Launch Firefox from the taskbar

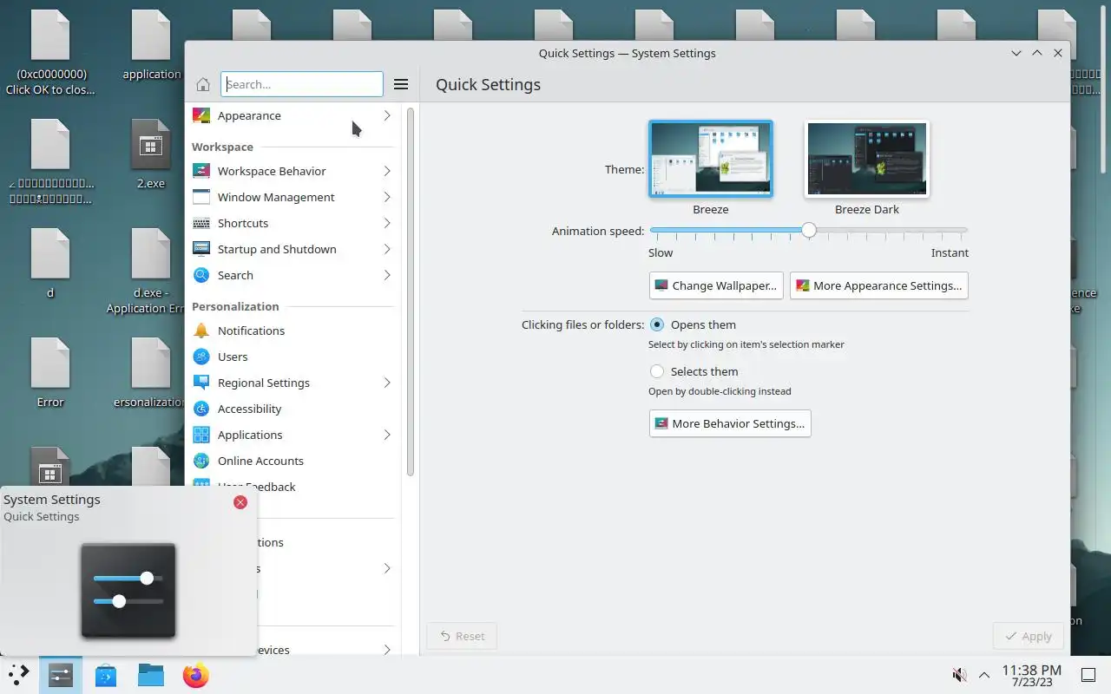point(196,675)
